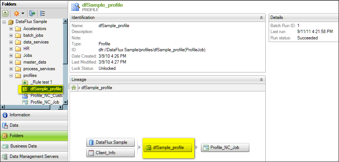Click the New item starburst toolbar icon

(16, 13)
